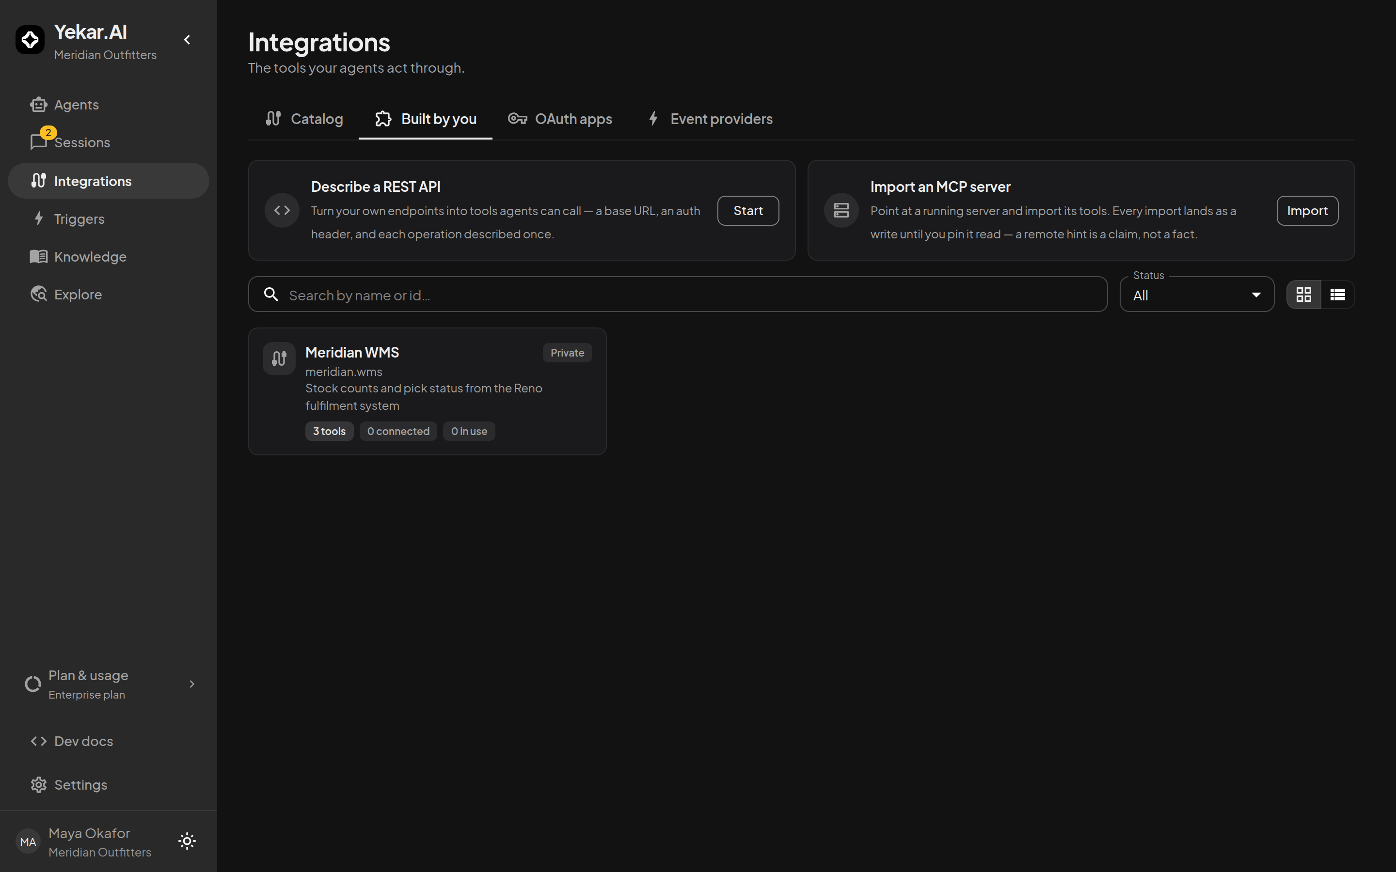Open the Status filter dropdown

(1197, 295)
